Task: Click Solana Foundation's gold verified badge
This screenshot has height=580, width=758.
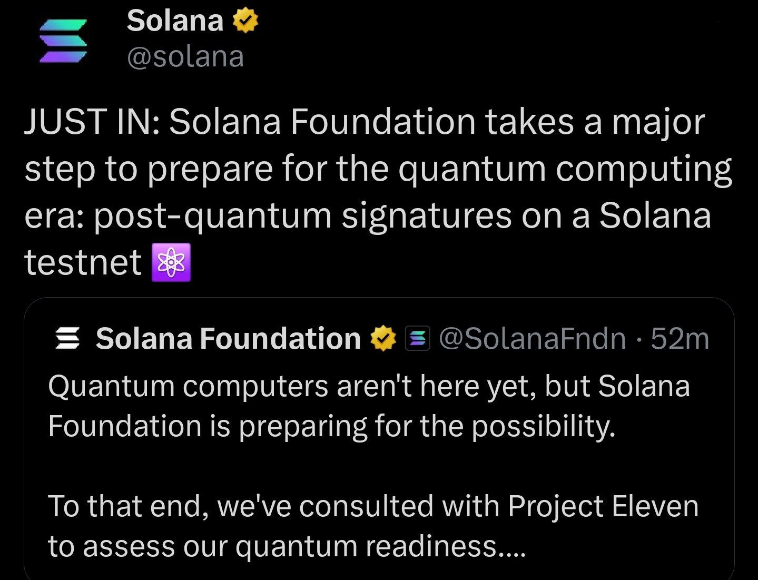Action: [x=383, y=339]
